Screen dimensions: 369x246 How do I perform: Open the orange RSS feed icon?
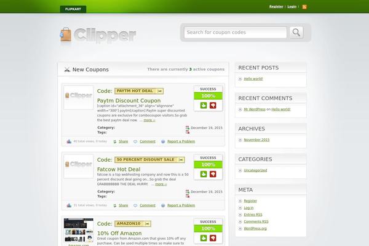(x=304, y=7)
